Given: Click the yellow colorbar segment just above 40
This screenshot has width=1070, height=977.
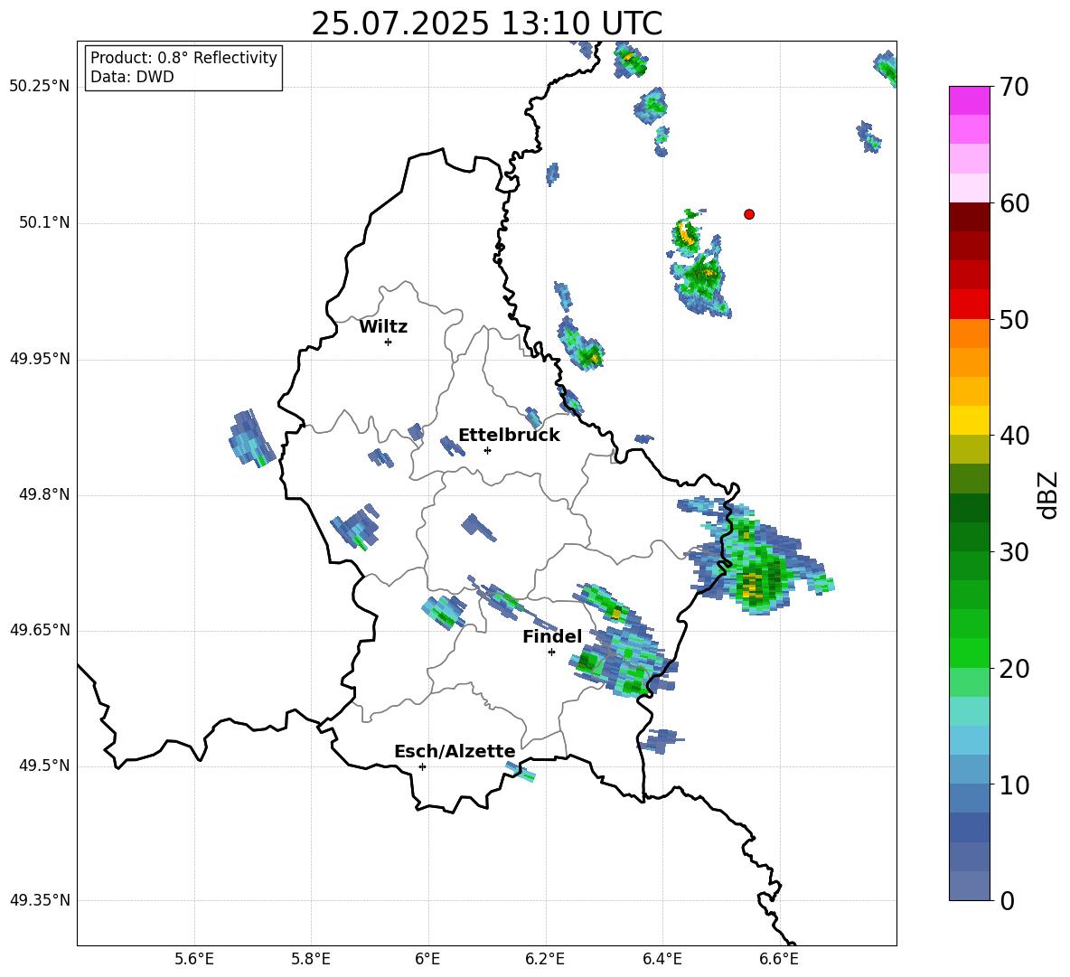Looking at the screenshot, I should click(x=969, y=420).
